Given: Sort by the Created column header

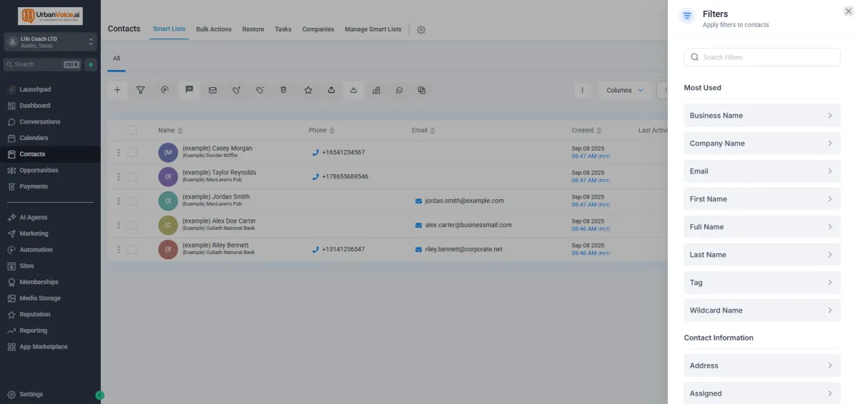Looking at the screenshot, I should click(x=587, y=131).
